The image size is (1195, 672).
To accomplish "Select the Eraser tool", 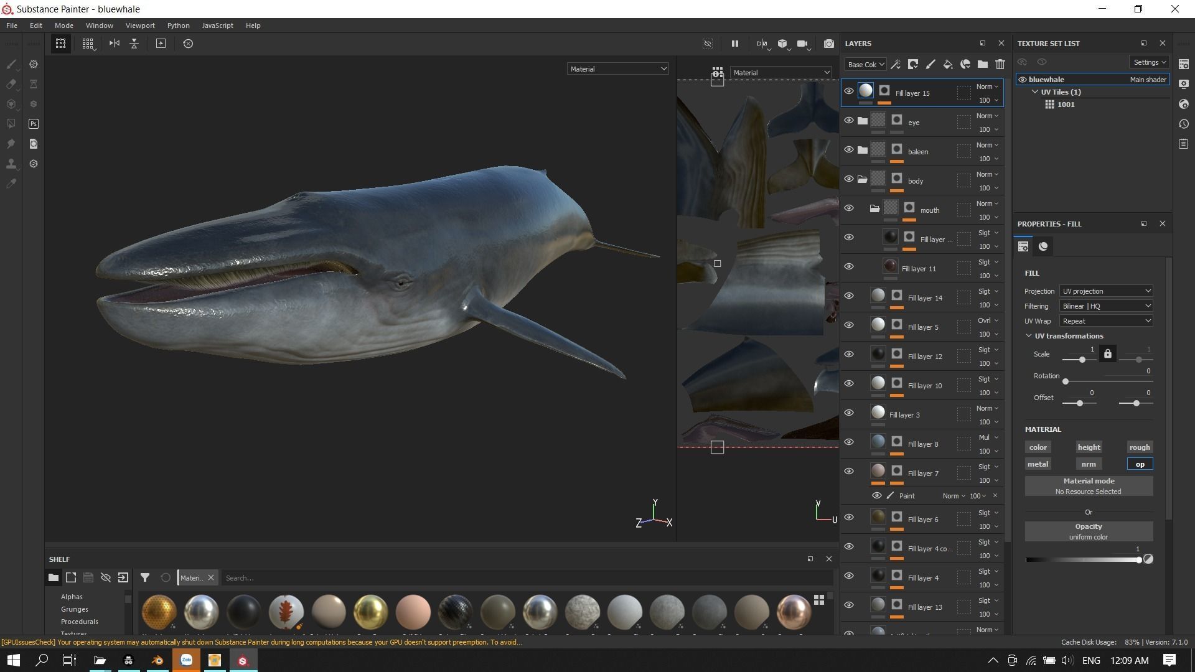I will [x=11, y=84].
